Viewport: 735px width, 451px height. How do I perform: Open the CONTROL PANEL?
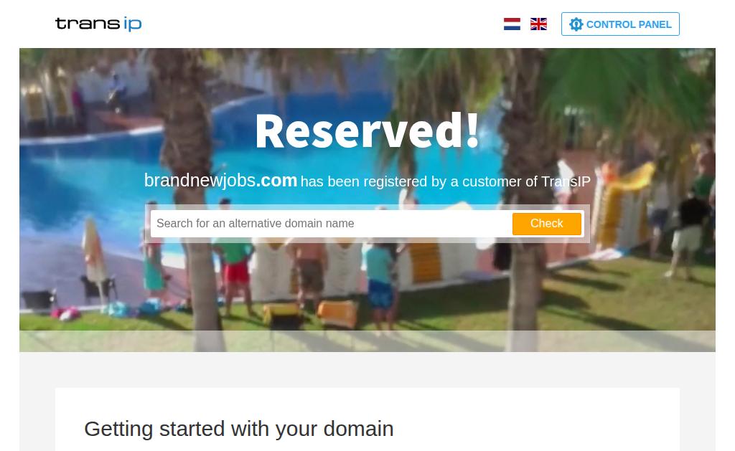[620, 24]
